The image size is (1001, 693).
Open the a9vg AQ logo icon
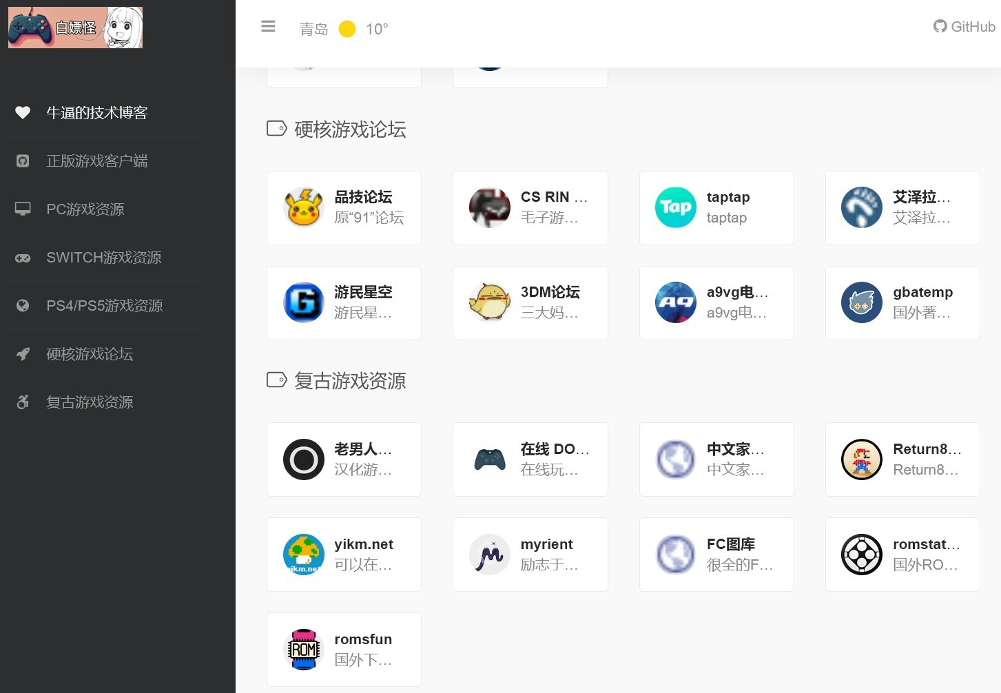(676, 302)
